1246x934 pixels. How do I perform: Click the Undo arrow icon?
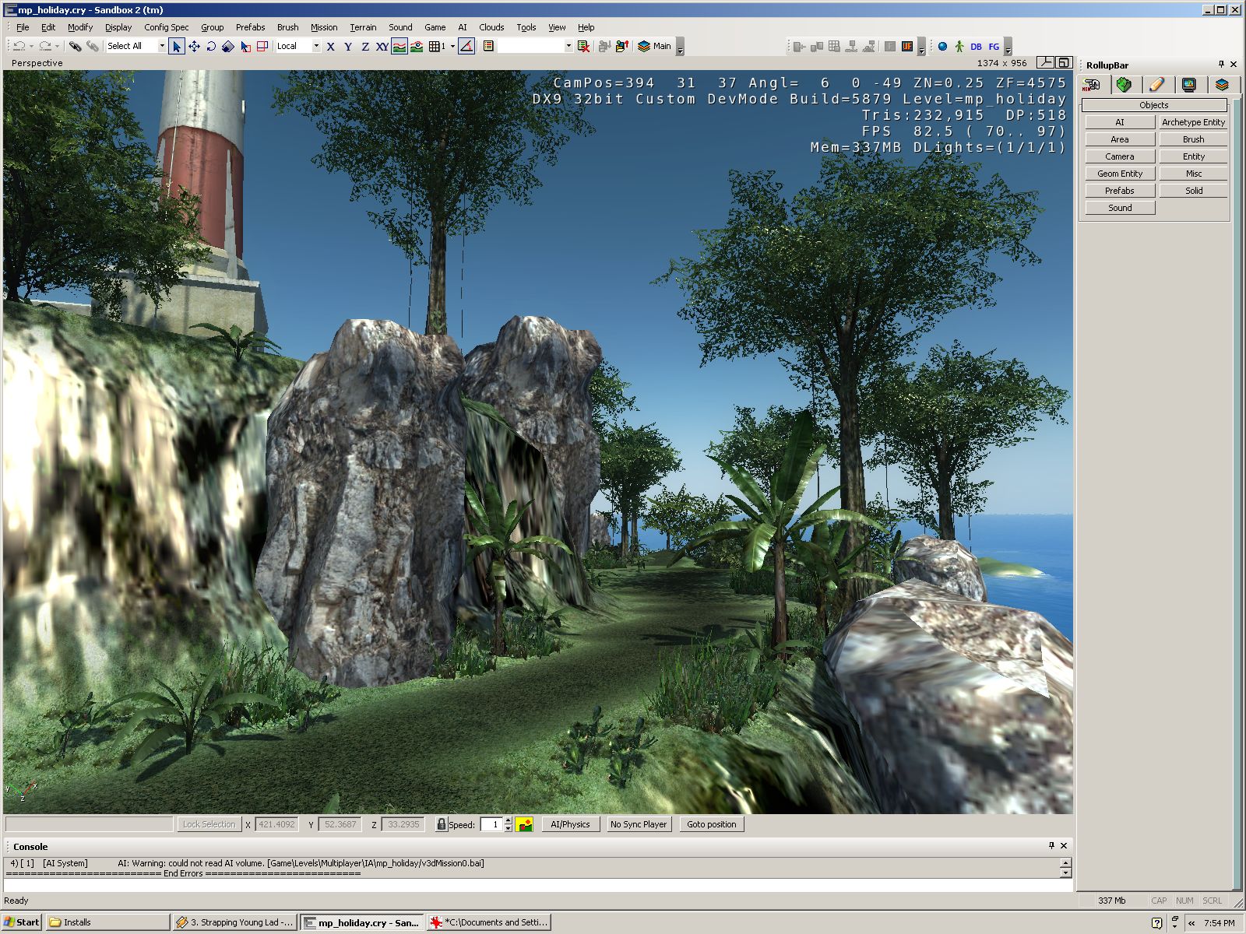tap(19, 47)
